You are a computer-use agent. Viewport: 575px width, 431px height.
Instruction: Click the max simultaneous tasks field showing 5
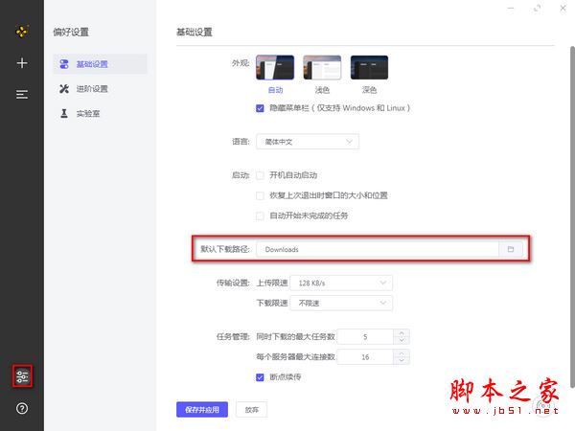[x=365, y=337]
